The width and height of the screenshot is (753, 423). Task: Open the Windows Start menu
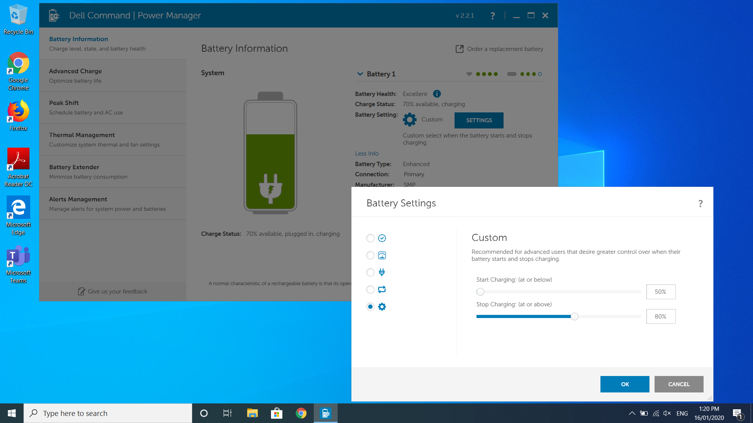12,413
